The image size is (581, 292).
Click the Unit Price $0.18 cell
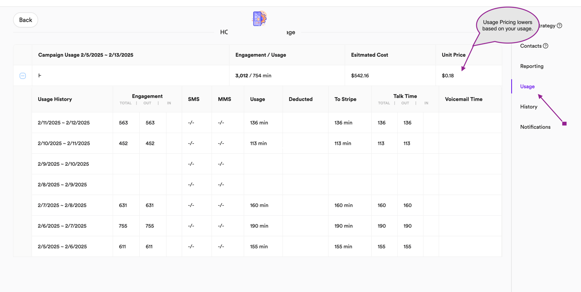pos(447,75)
